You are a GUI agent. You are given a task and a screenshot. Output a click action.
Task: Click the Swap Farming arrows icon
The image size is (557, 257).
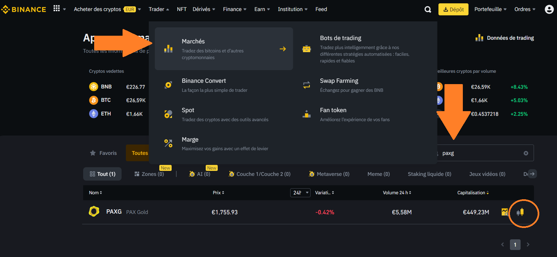(x=307, y=85)
